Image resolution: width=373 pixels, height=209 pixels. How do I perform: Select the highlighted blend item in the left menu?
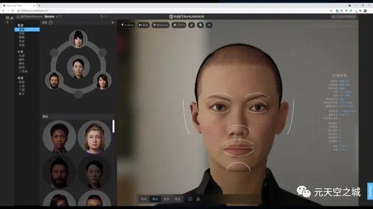tap(27, 30)
